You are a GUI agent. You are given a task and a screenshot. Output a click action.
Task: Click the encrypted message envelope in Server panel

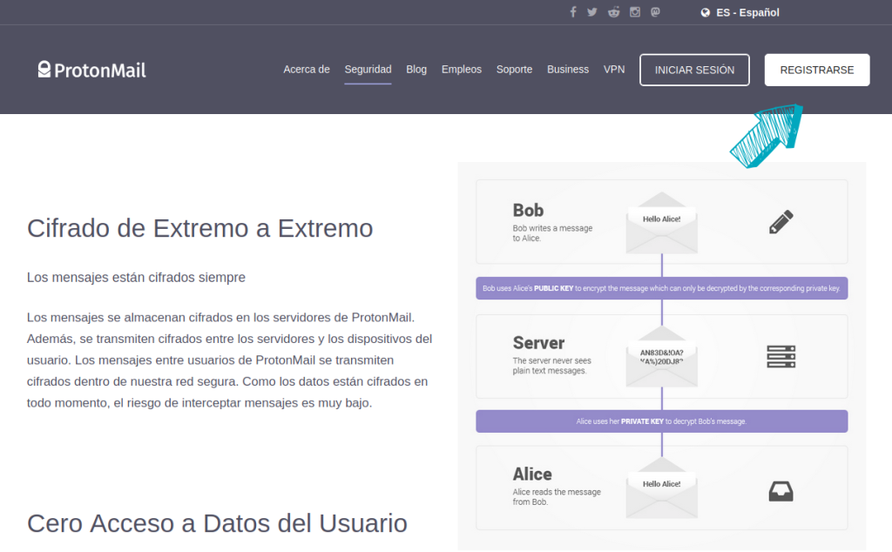coord(662,356)
